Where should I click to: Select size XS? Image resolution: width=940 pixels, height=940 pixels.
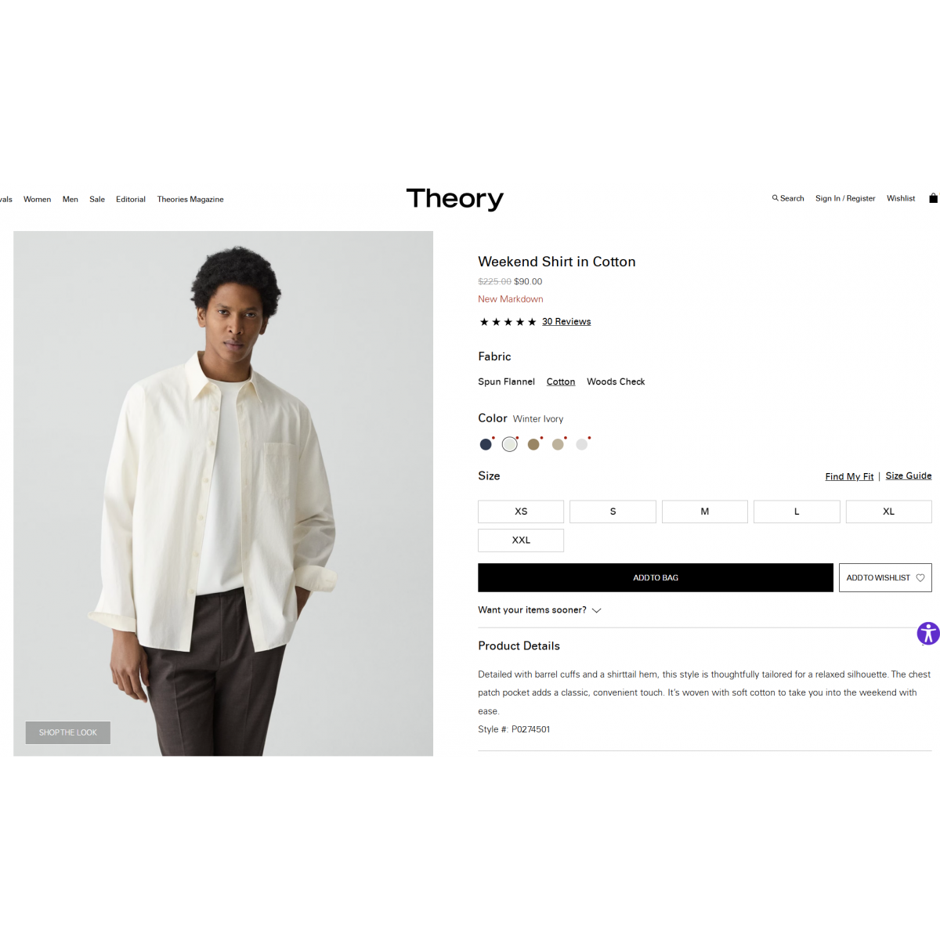pos(521,512)
